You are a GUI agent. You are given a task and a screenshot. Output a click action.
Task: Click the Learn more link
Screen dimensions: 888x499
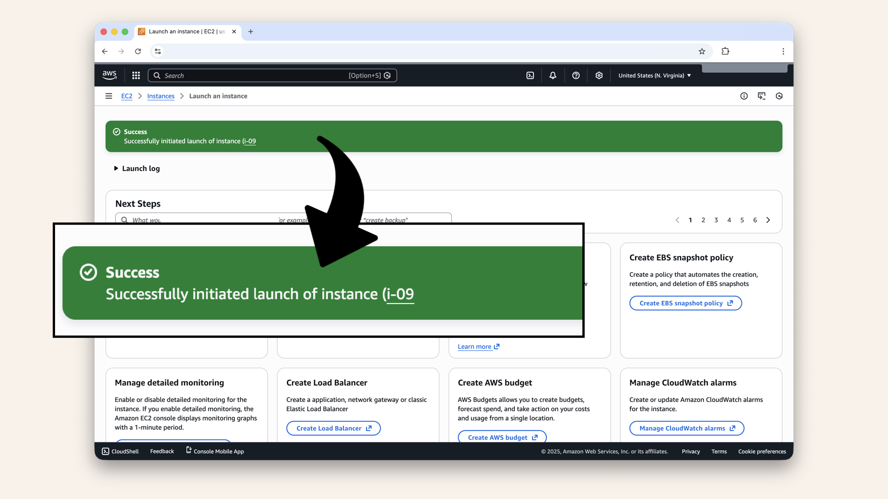tap(475, 346)
